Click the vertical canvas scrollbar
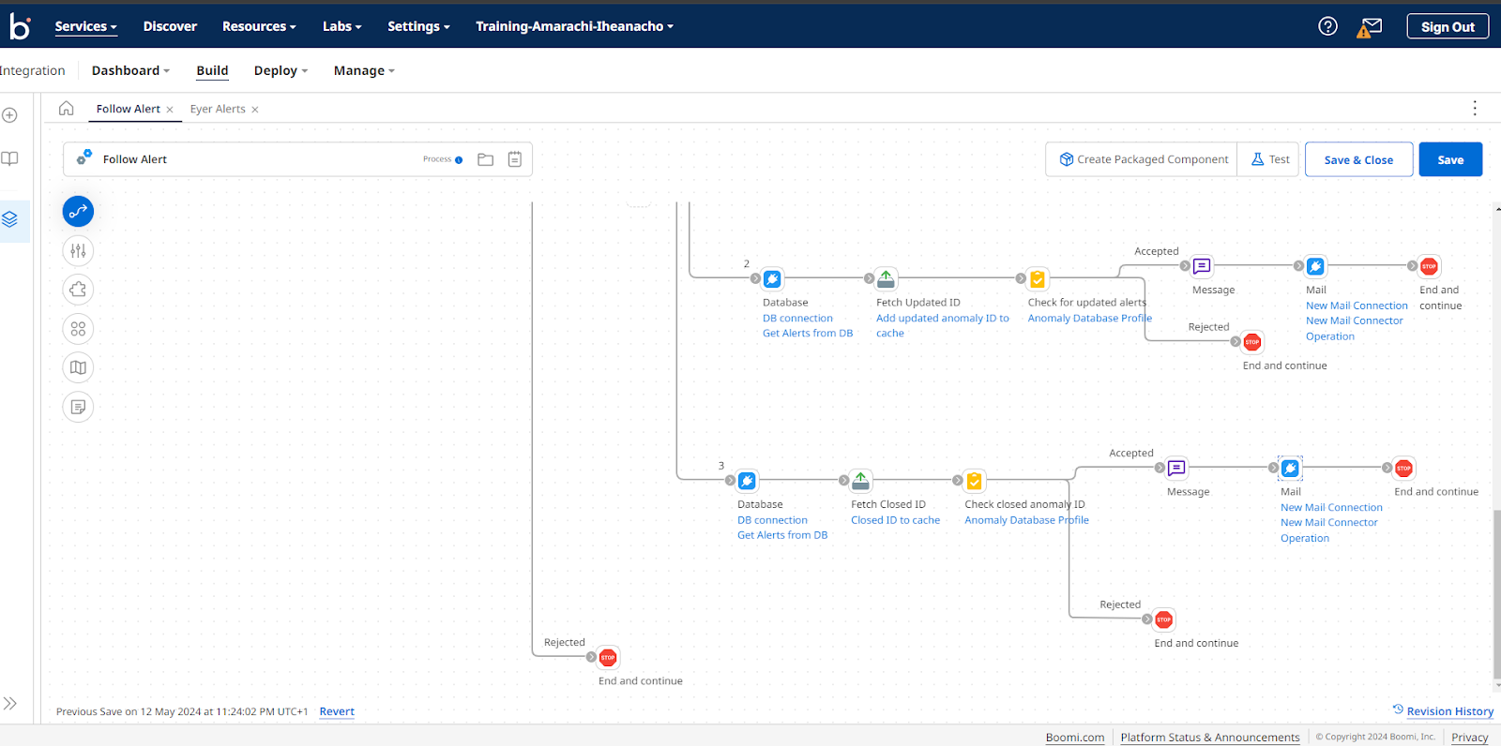 tap(1497, 595)
